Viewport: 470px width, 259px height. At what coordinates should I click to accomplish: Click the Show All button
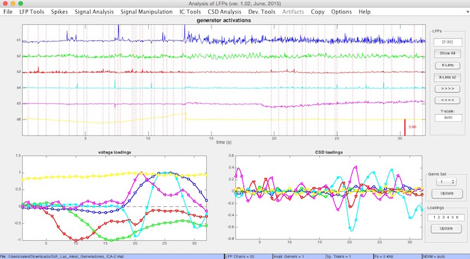tap(448, 53)
